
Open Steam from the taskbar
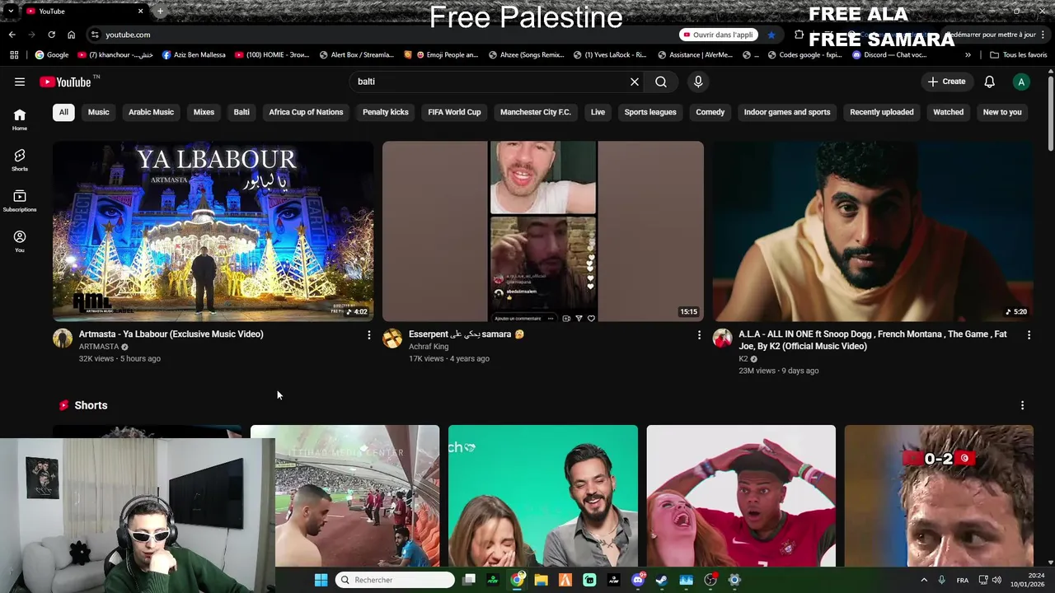[x=661, y=580]
